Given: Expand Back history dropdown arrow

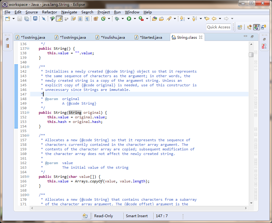Looking at the screenshot, I should coord(220,19).
